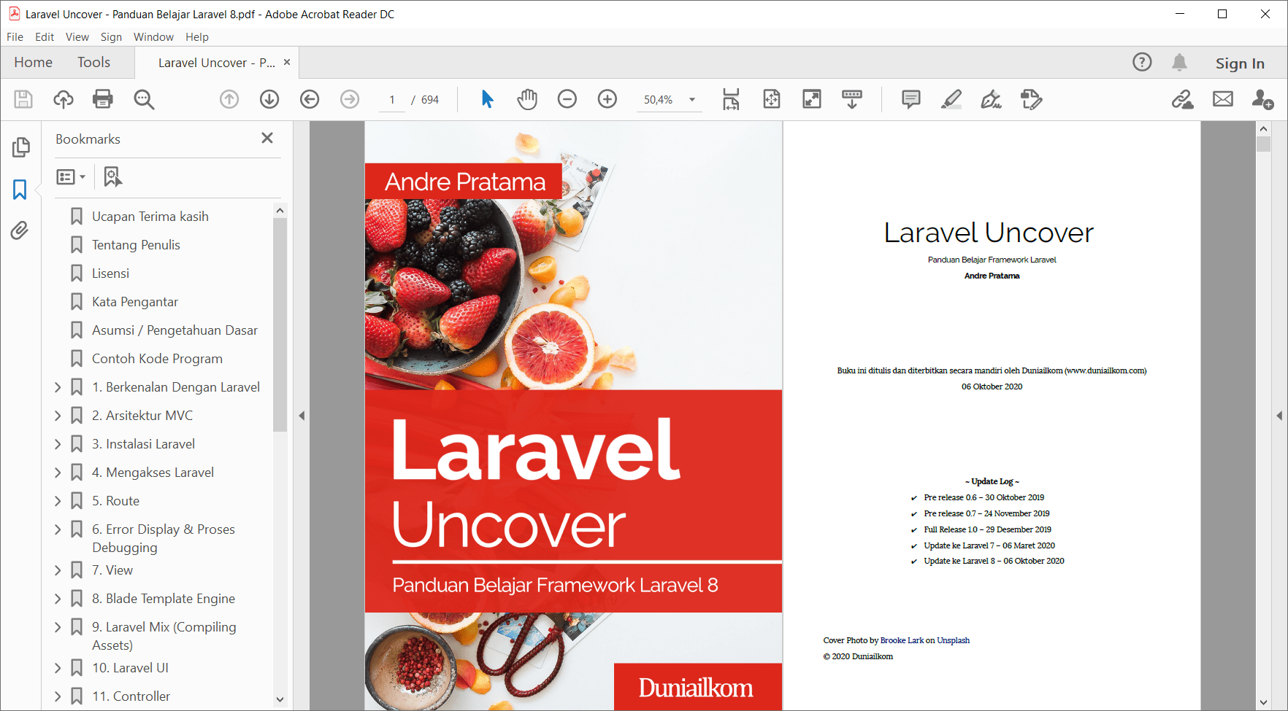
Task: Open the zoom level 50,4% dropdown
Action: point(691,100)
